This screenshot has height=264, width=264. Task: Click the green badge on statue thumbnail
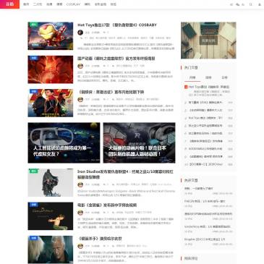click(x=34, y=171)
